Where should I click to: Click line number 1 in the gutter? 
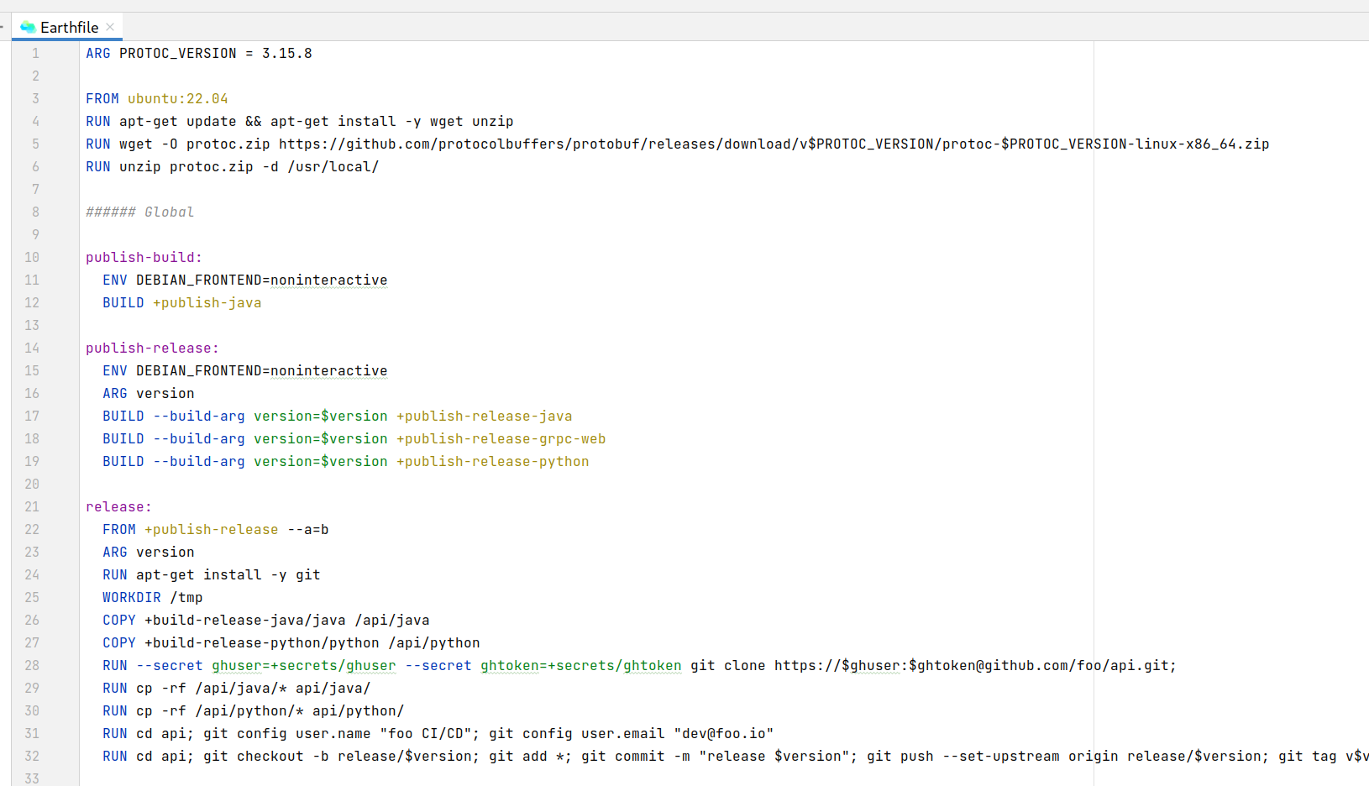click(x=35, y=53)
